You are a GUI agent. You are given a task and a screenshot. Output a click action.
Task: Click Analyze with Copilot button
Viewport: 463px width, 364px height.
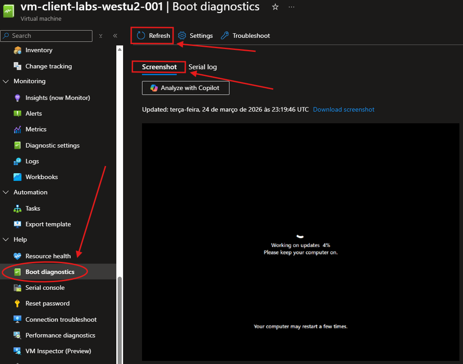point(185,88)
